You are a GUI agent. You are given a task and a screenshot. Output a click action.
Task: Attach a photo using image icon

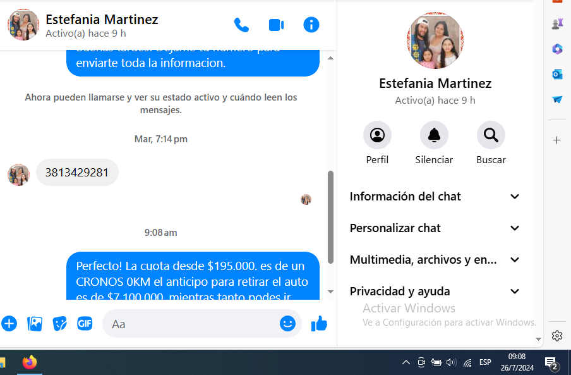pyautogui.click(x=35, y=324)
